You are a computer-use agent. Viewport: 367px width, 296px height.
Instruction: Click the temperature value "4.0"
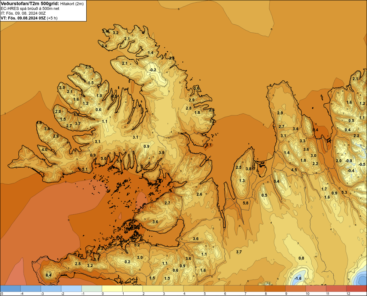click(44, 150)
